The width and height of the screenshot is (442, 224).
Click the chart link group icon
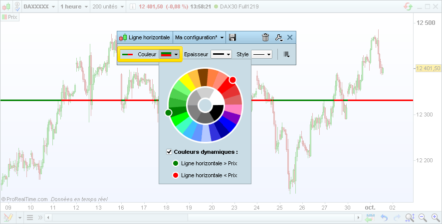17,6
